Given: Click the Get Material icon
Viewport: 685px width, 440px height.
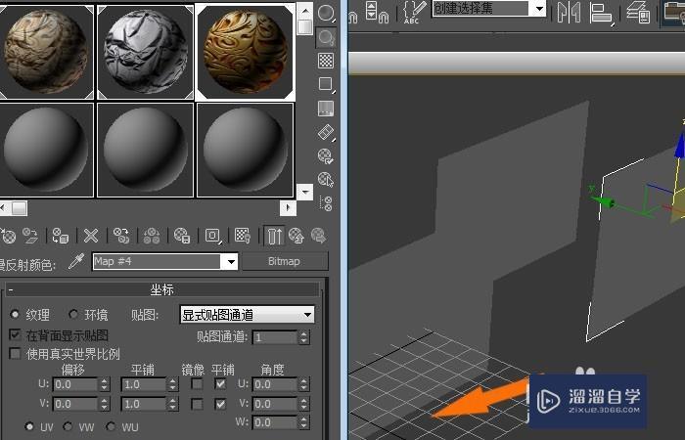Looking at the screenshot, I should point(8,236).
